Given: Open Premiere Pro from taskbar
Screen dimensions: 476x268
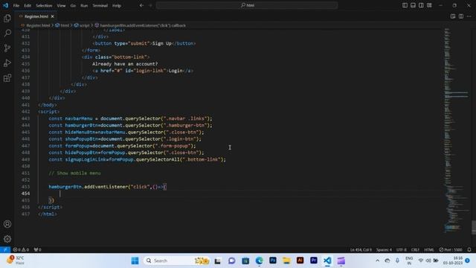Looking at the screenshot, I should point(314,261).
